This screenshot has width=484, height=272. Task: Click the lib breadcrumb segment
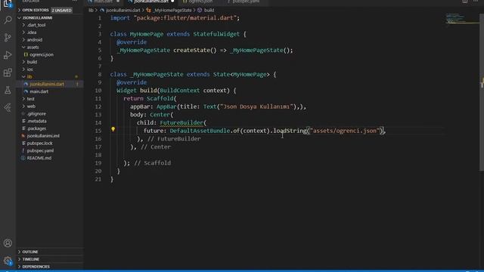[x=91, y=10]
